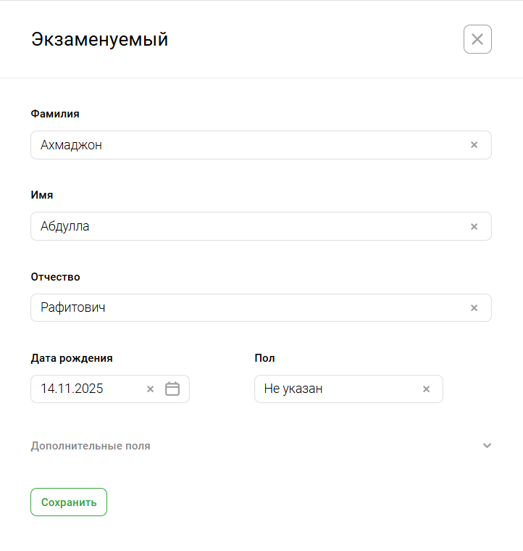Screen dimensions: 523x551
Task: Click the Отчество field label
Action: (x=55, y=277)
